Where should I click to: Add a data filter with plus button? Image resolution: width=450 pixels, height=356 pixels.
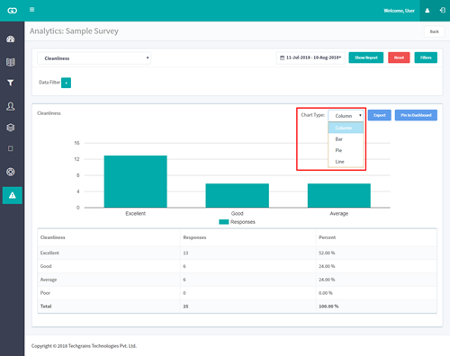pyautogui.click(x=66, y=83)
